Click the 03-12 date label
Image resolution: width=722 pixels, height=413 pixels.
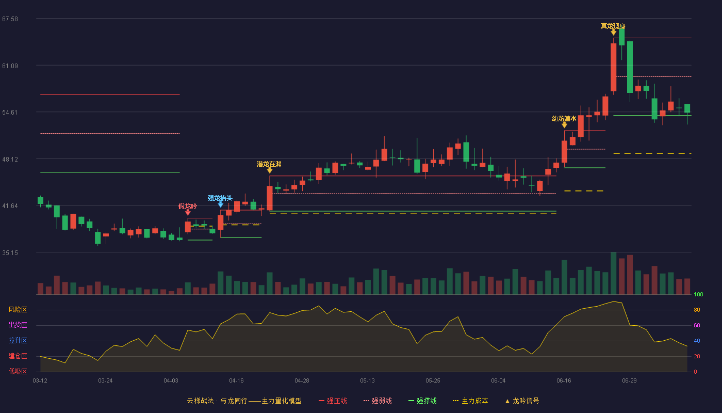(x=40, y=380)
